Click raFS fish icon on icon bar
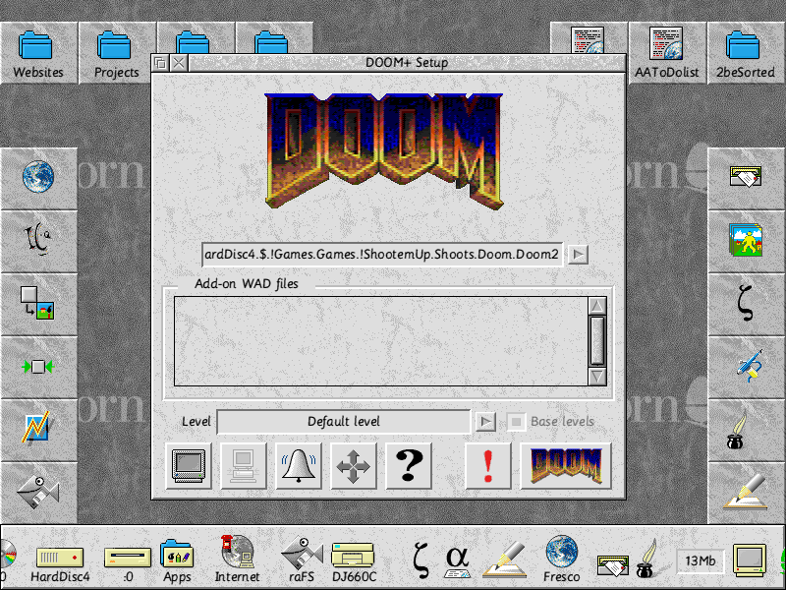This screenshot has height=590, width=786. 302,560
